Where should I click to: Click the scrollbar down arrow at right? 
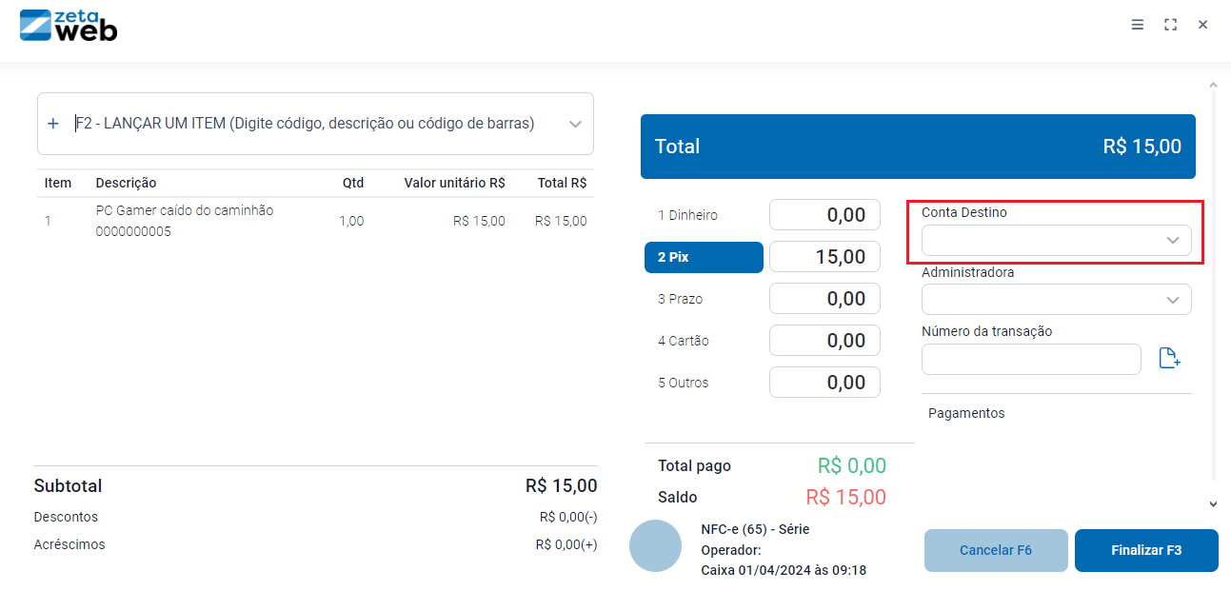[x=1213, y=504]
